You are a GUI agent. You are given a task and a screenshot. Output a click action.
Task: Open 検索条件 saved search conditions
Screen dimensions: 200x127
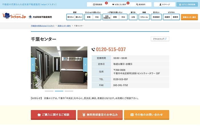click(141, 5)
